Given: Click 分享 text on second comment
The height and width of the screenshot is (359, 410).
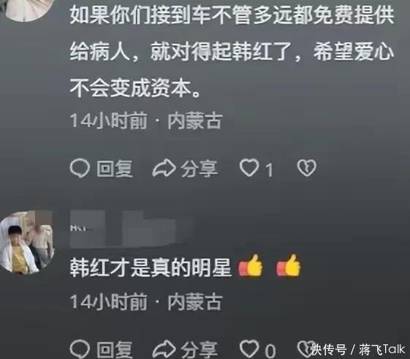Looking at the screenshot, I should point(200,349).
